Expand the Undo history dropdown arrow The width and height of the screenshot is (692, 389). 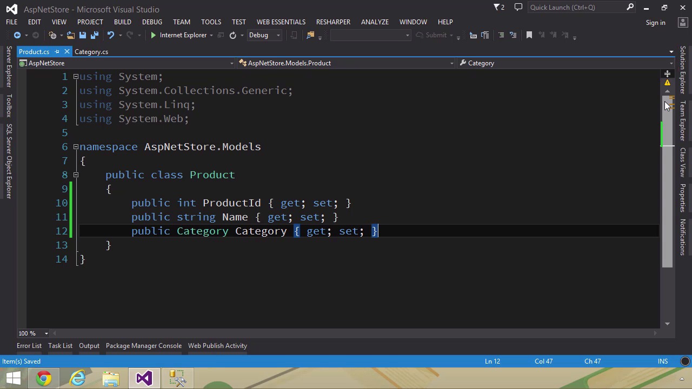point(120,35)
